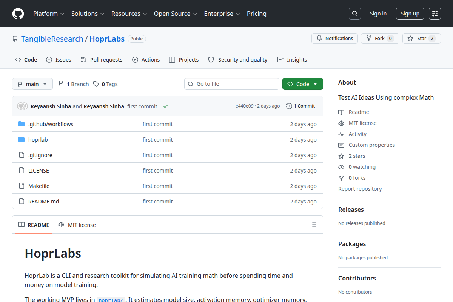Click the fork icon beside 0 forks
The width and height of the screenshot is (453, 302).
341,178
